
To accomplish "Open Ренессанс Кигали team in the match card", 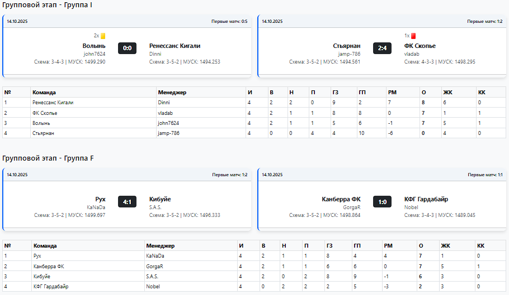I will (x=175, y=46).
